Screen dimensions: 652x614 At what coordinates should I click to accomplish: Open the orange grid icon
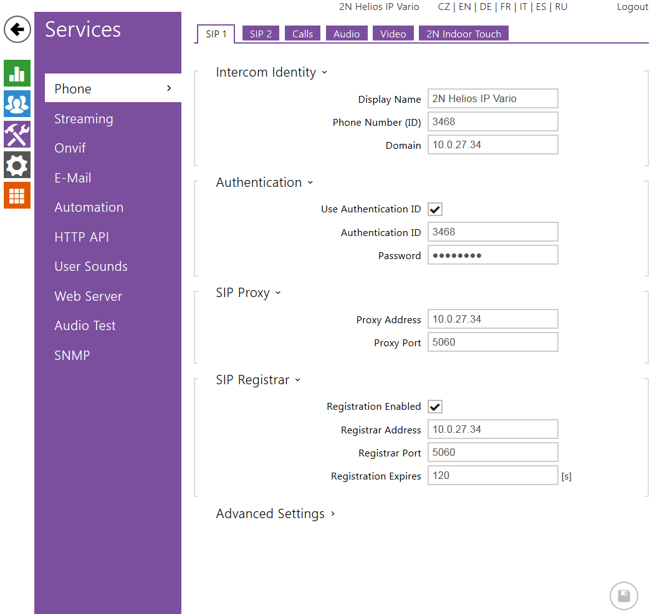(17, 195)
